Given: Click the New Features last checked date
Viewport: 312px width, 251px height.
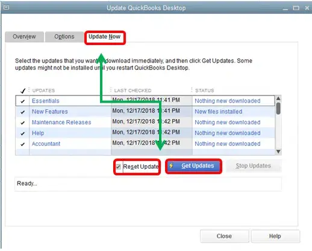Looking at the screenshot, I should 146,110.
